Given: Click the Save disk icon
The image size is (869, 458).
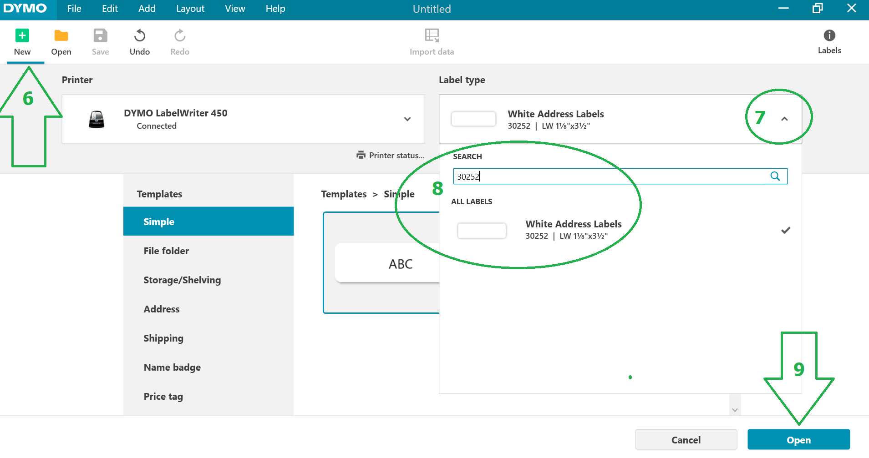Looking at the screenshot, I should click(100, 36).
